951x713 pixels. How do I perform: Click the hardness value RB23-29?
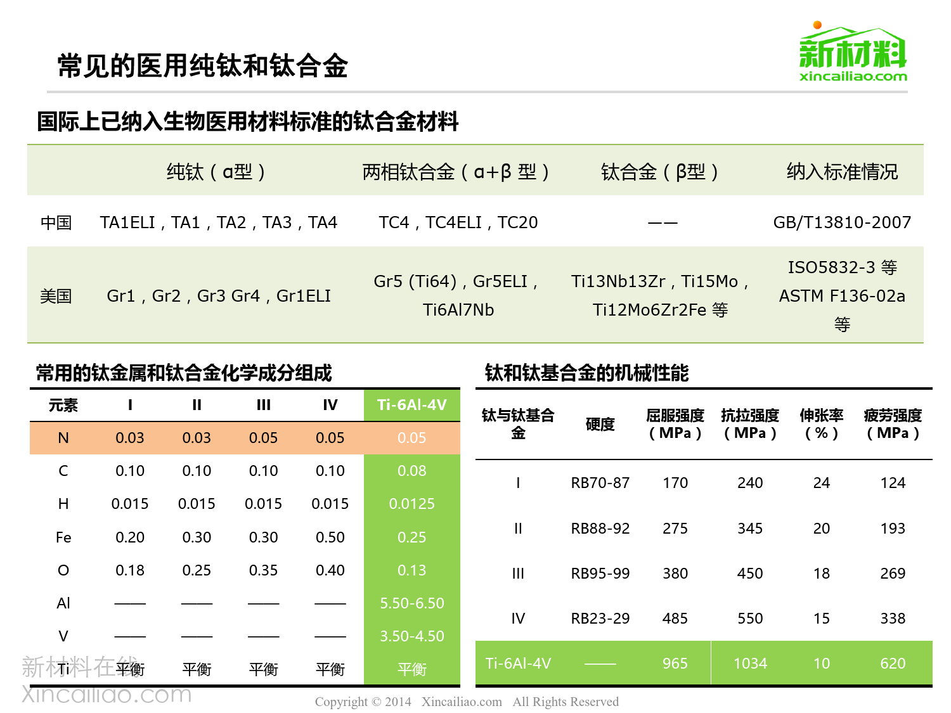coord(600,619)
